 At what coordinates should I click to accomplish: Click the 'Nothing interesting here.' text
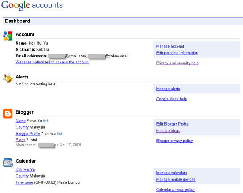[36, 84]
